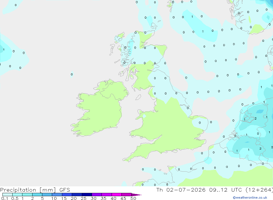
Task: Click the "30" legend scale label
Action: (x=94, y=198)
